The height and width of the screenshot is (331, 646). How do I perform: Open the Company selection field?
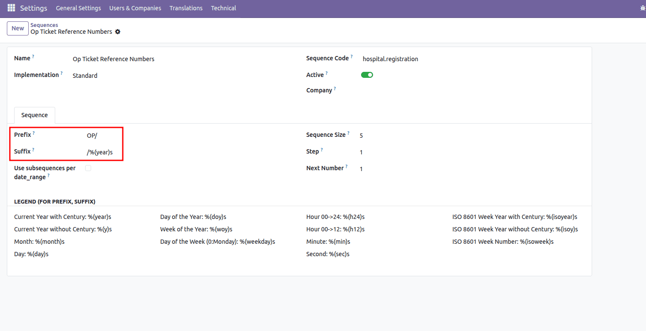point(376,90)
